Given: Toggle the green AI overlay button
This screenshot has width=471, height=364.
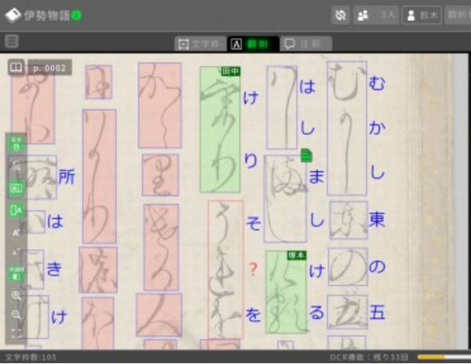Looking at the screenshot, I should [16, 188].
